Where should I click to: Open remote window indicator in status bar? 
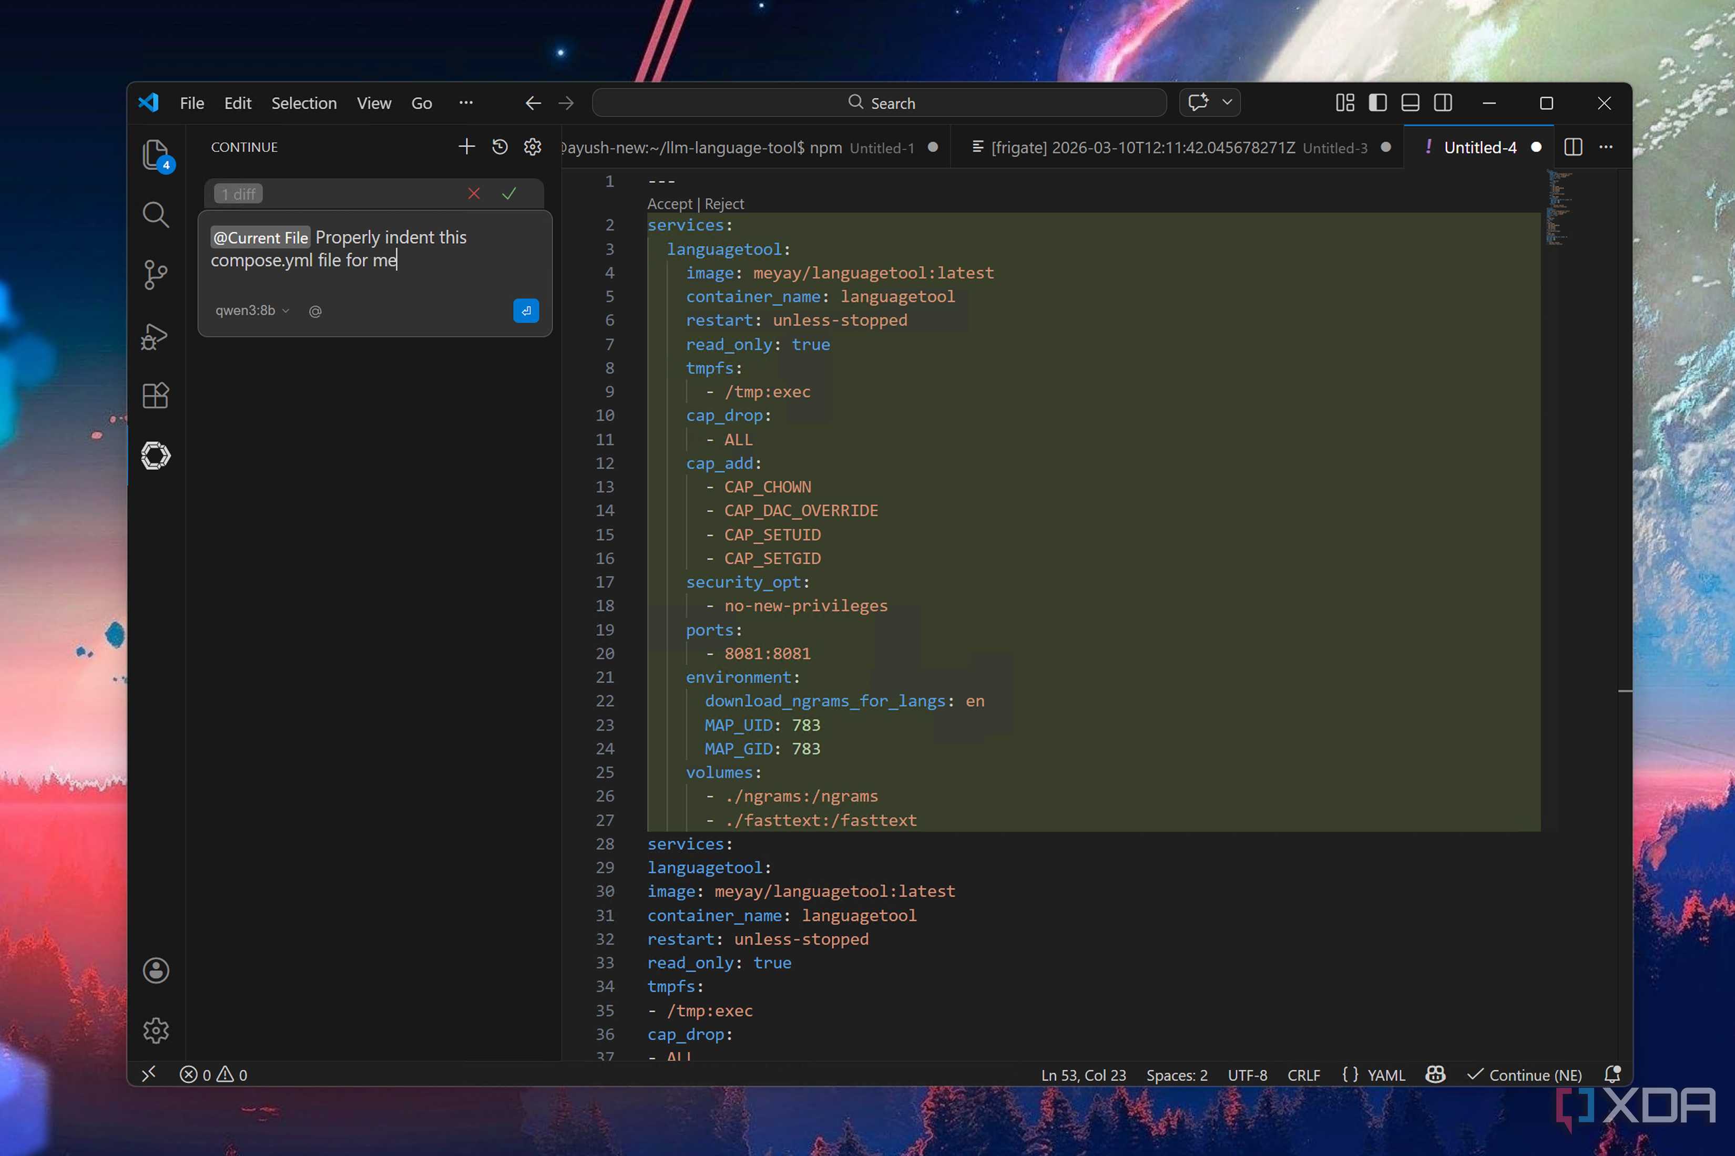tap(149, 1074)
